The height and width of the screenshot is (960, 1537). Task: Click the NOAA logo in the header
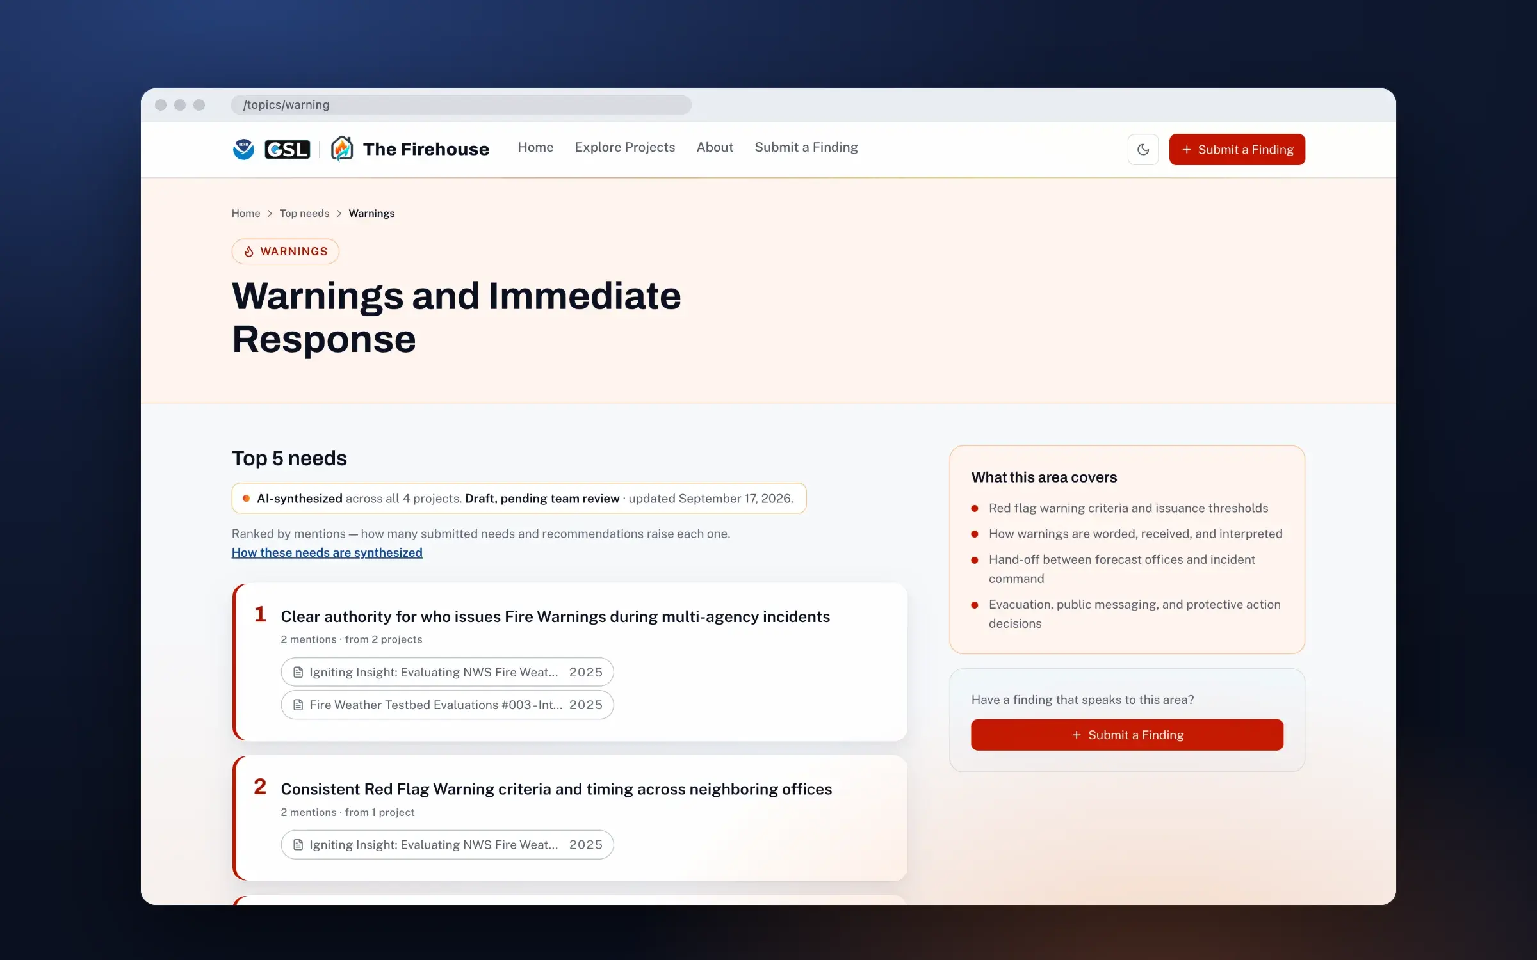click(243, 149)
